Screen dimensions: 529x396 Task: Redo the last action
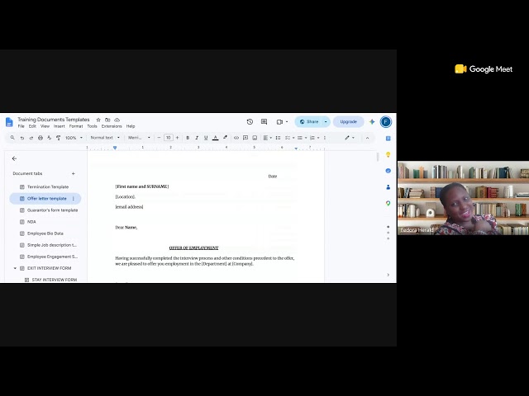pos(31,138)
